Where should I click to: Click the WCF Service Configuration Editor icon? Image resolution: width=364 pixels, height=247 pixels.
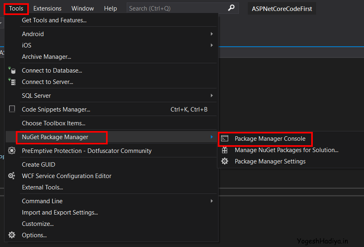[x=12, y=176]
